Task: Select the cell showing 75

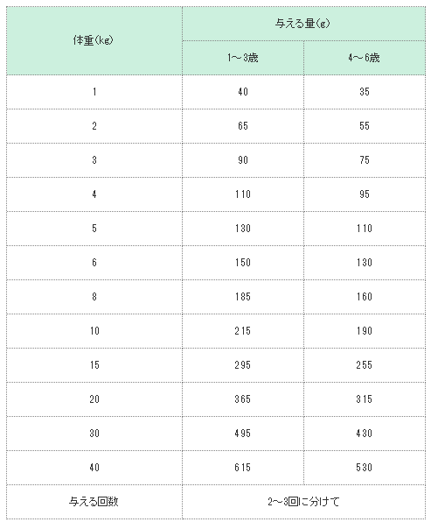Action: [365, 160]
